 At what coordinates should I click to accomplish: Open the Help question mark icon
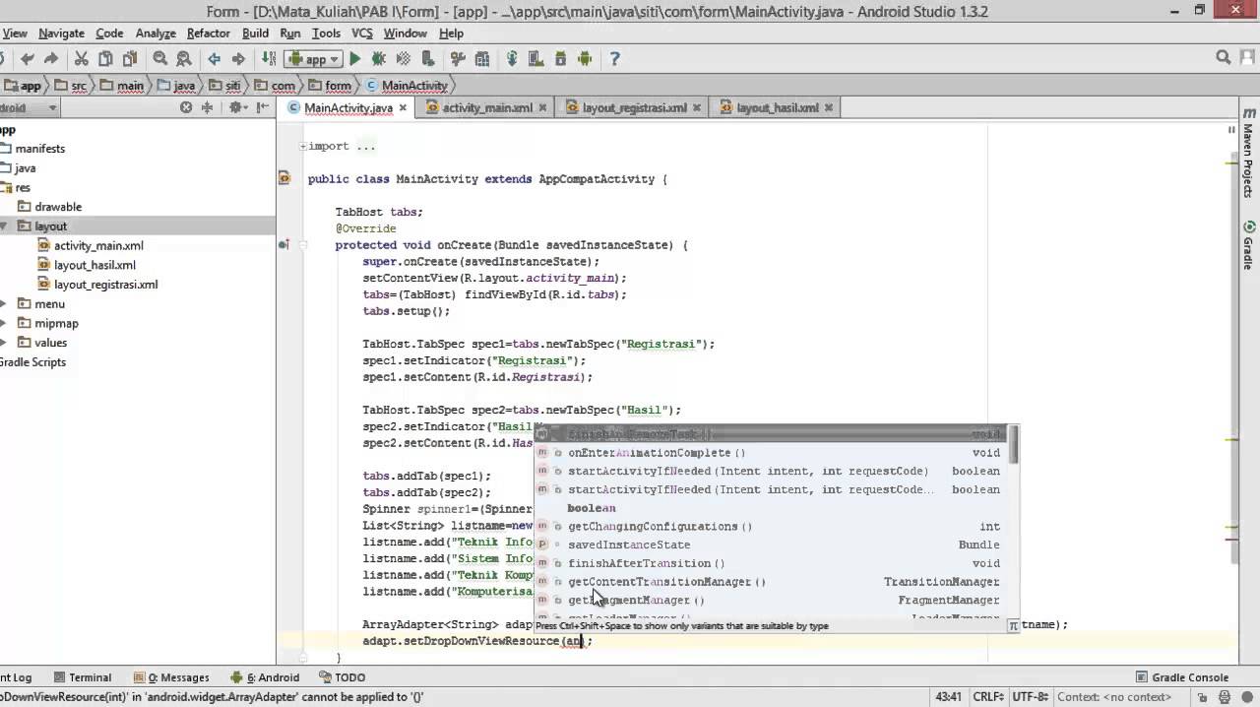tap(614, 59)
